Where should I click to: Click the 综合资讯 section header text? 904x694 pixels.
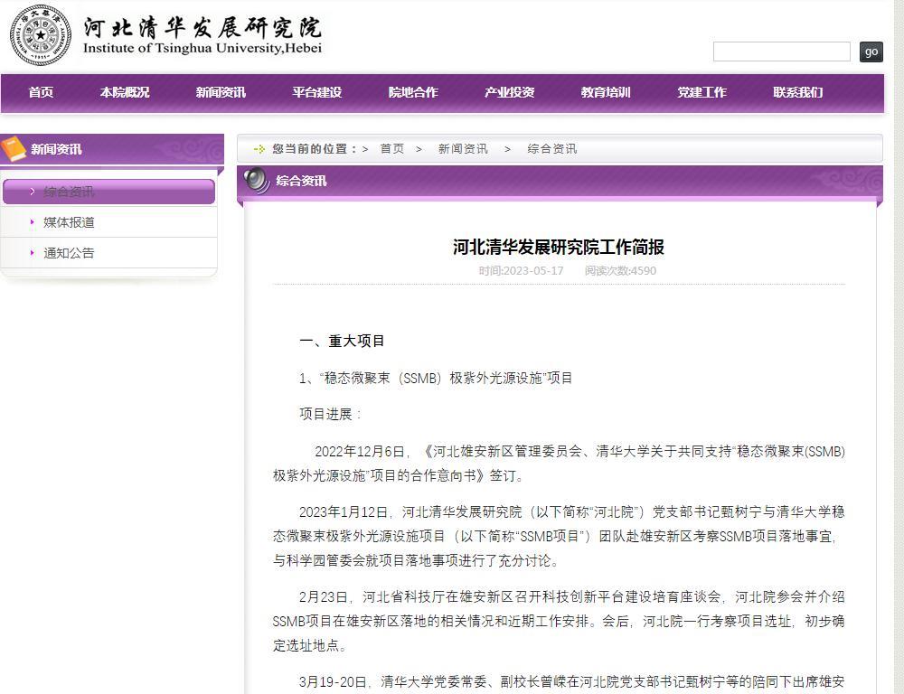pos(301,181)
